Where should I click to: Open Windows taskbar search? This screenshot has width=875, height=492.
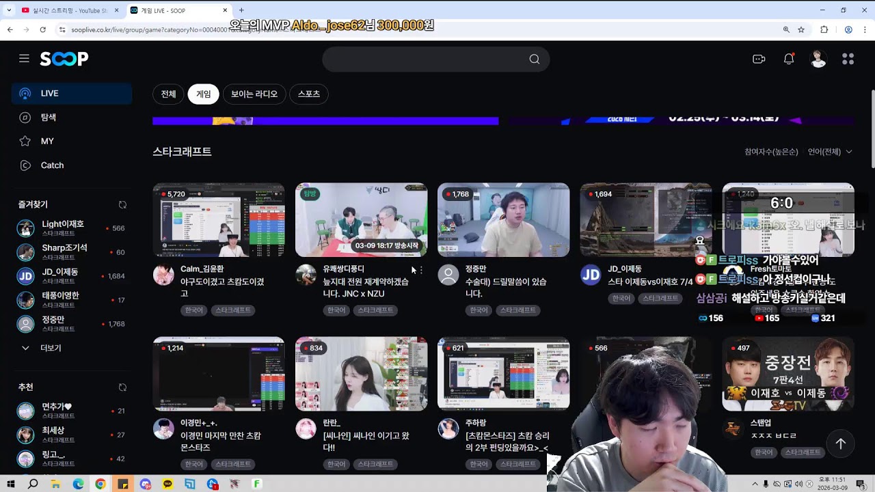click(x=33, y=484)
